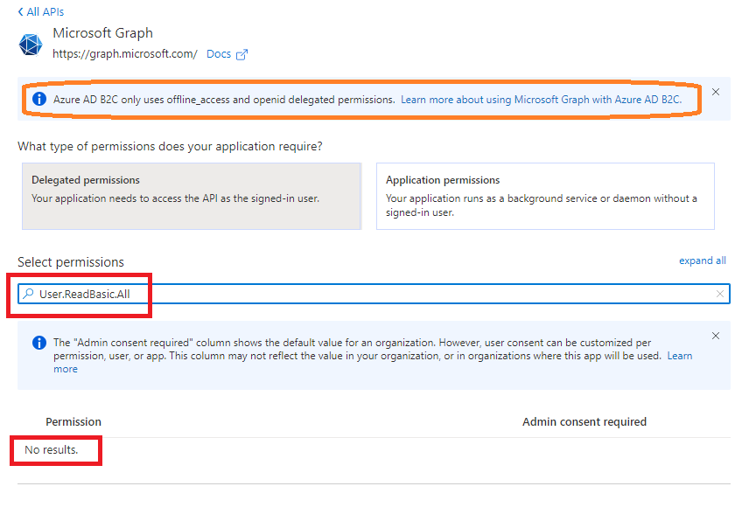Click the search magnifier icon in permissions box
The height and width of the screenshot is (528, 756).
[30, 294]
